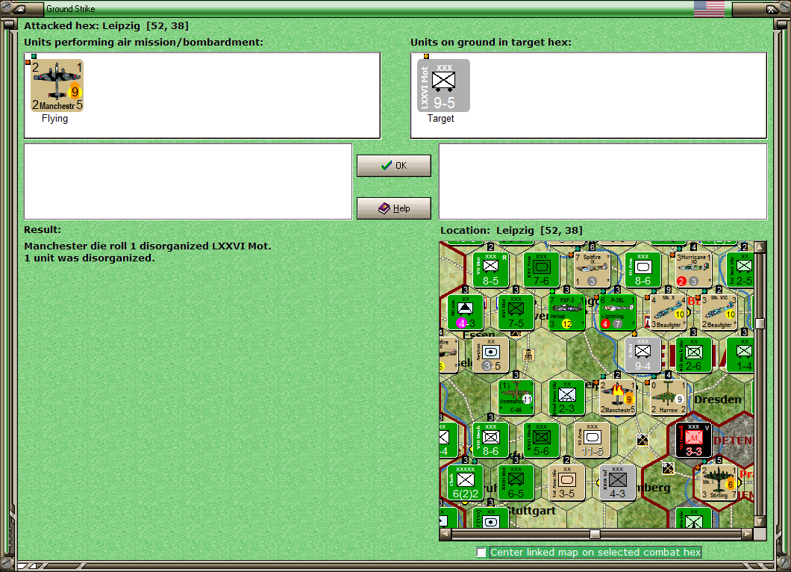Screen dimensions: 791x572
Task: Check 'Center linked map on selected combat hex'
Action: [481, 553]
